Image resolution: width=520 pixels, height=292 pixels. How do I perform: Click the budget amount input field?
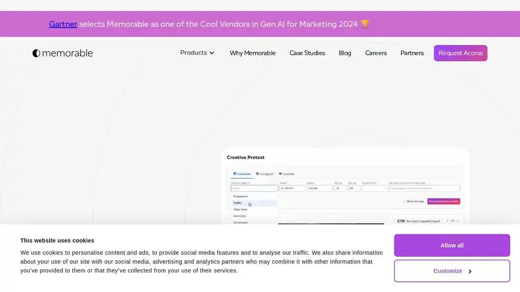[292, 188]
